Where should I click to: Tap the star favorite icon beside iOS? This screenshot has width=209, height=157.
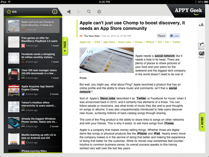(9, 12)
